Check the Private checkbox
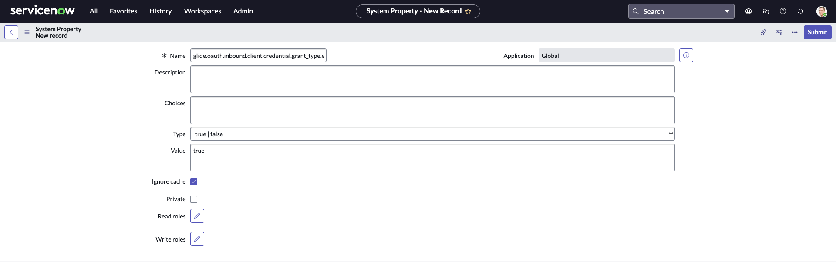836x262 pixels. [x=194, y=199]
